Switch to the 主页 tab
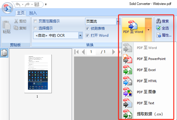Viewport: 177px width, 120px height. (x=21, y=13)
